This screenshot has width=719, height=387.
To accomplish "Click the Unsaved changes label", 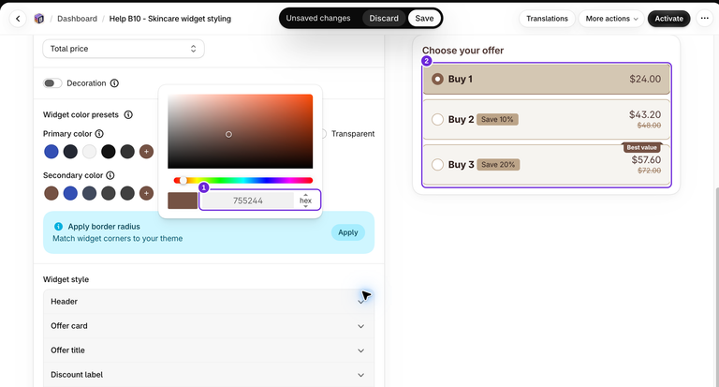I will (318, 19).
